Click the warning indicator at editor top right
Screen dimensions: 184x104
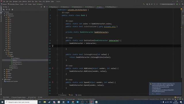pos(181,9)
